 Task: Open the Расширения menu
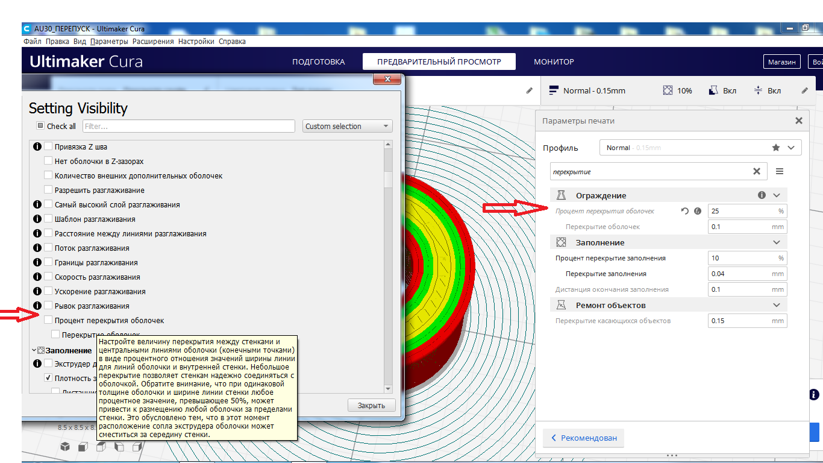click(x=153, y=42)
